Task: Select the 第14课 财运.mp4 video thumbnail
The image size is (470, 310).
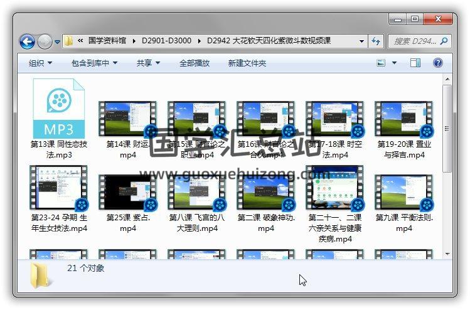Action: [128, 119]
